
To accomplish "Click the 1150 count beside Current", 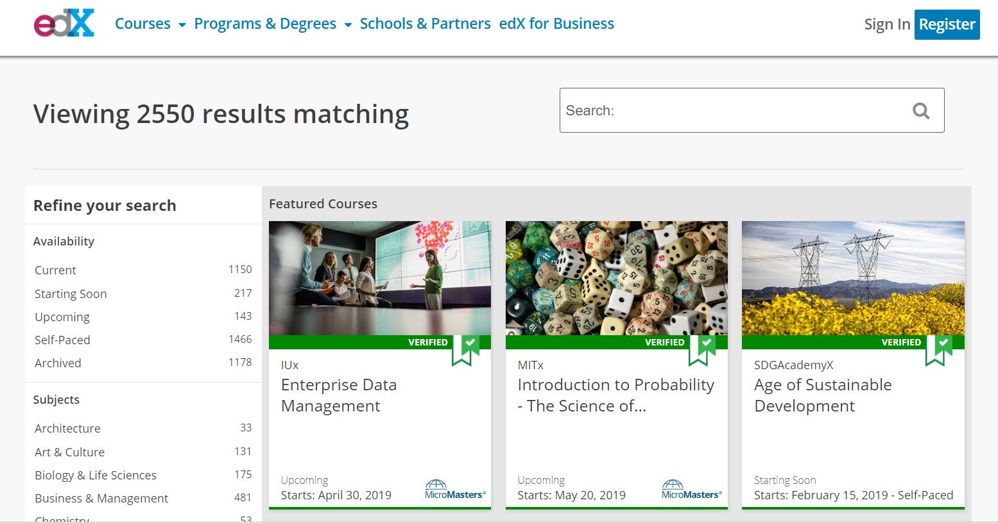I will tap(240, 270).
